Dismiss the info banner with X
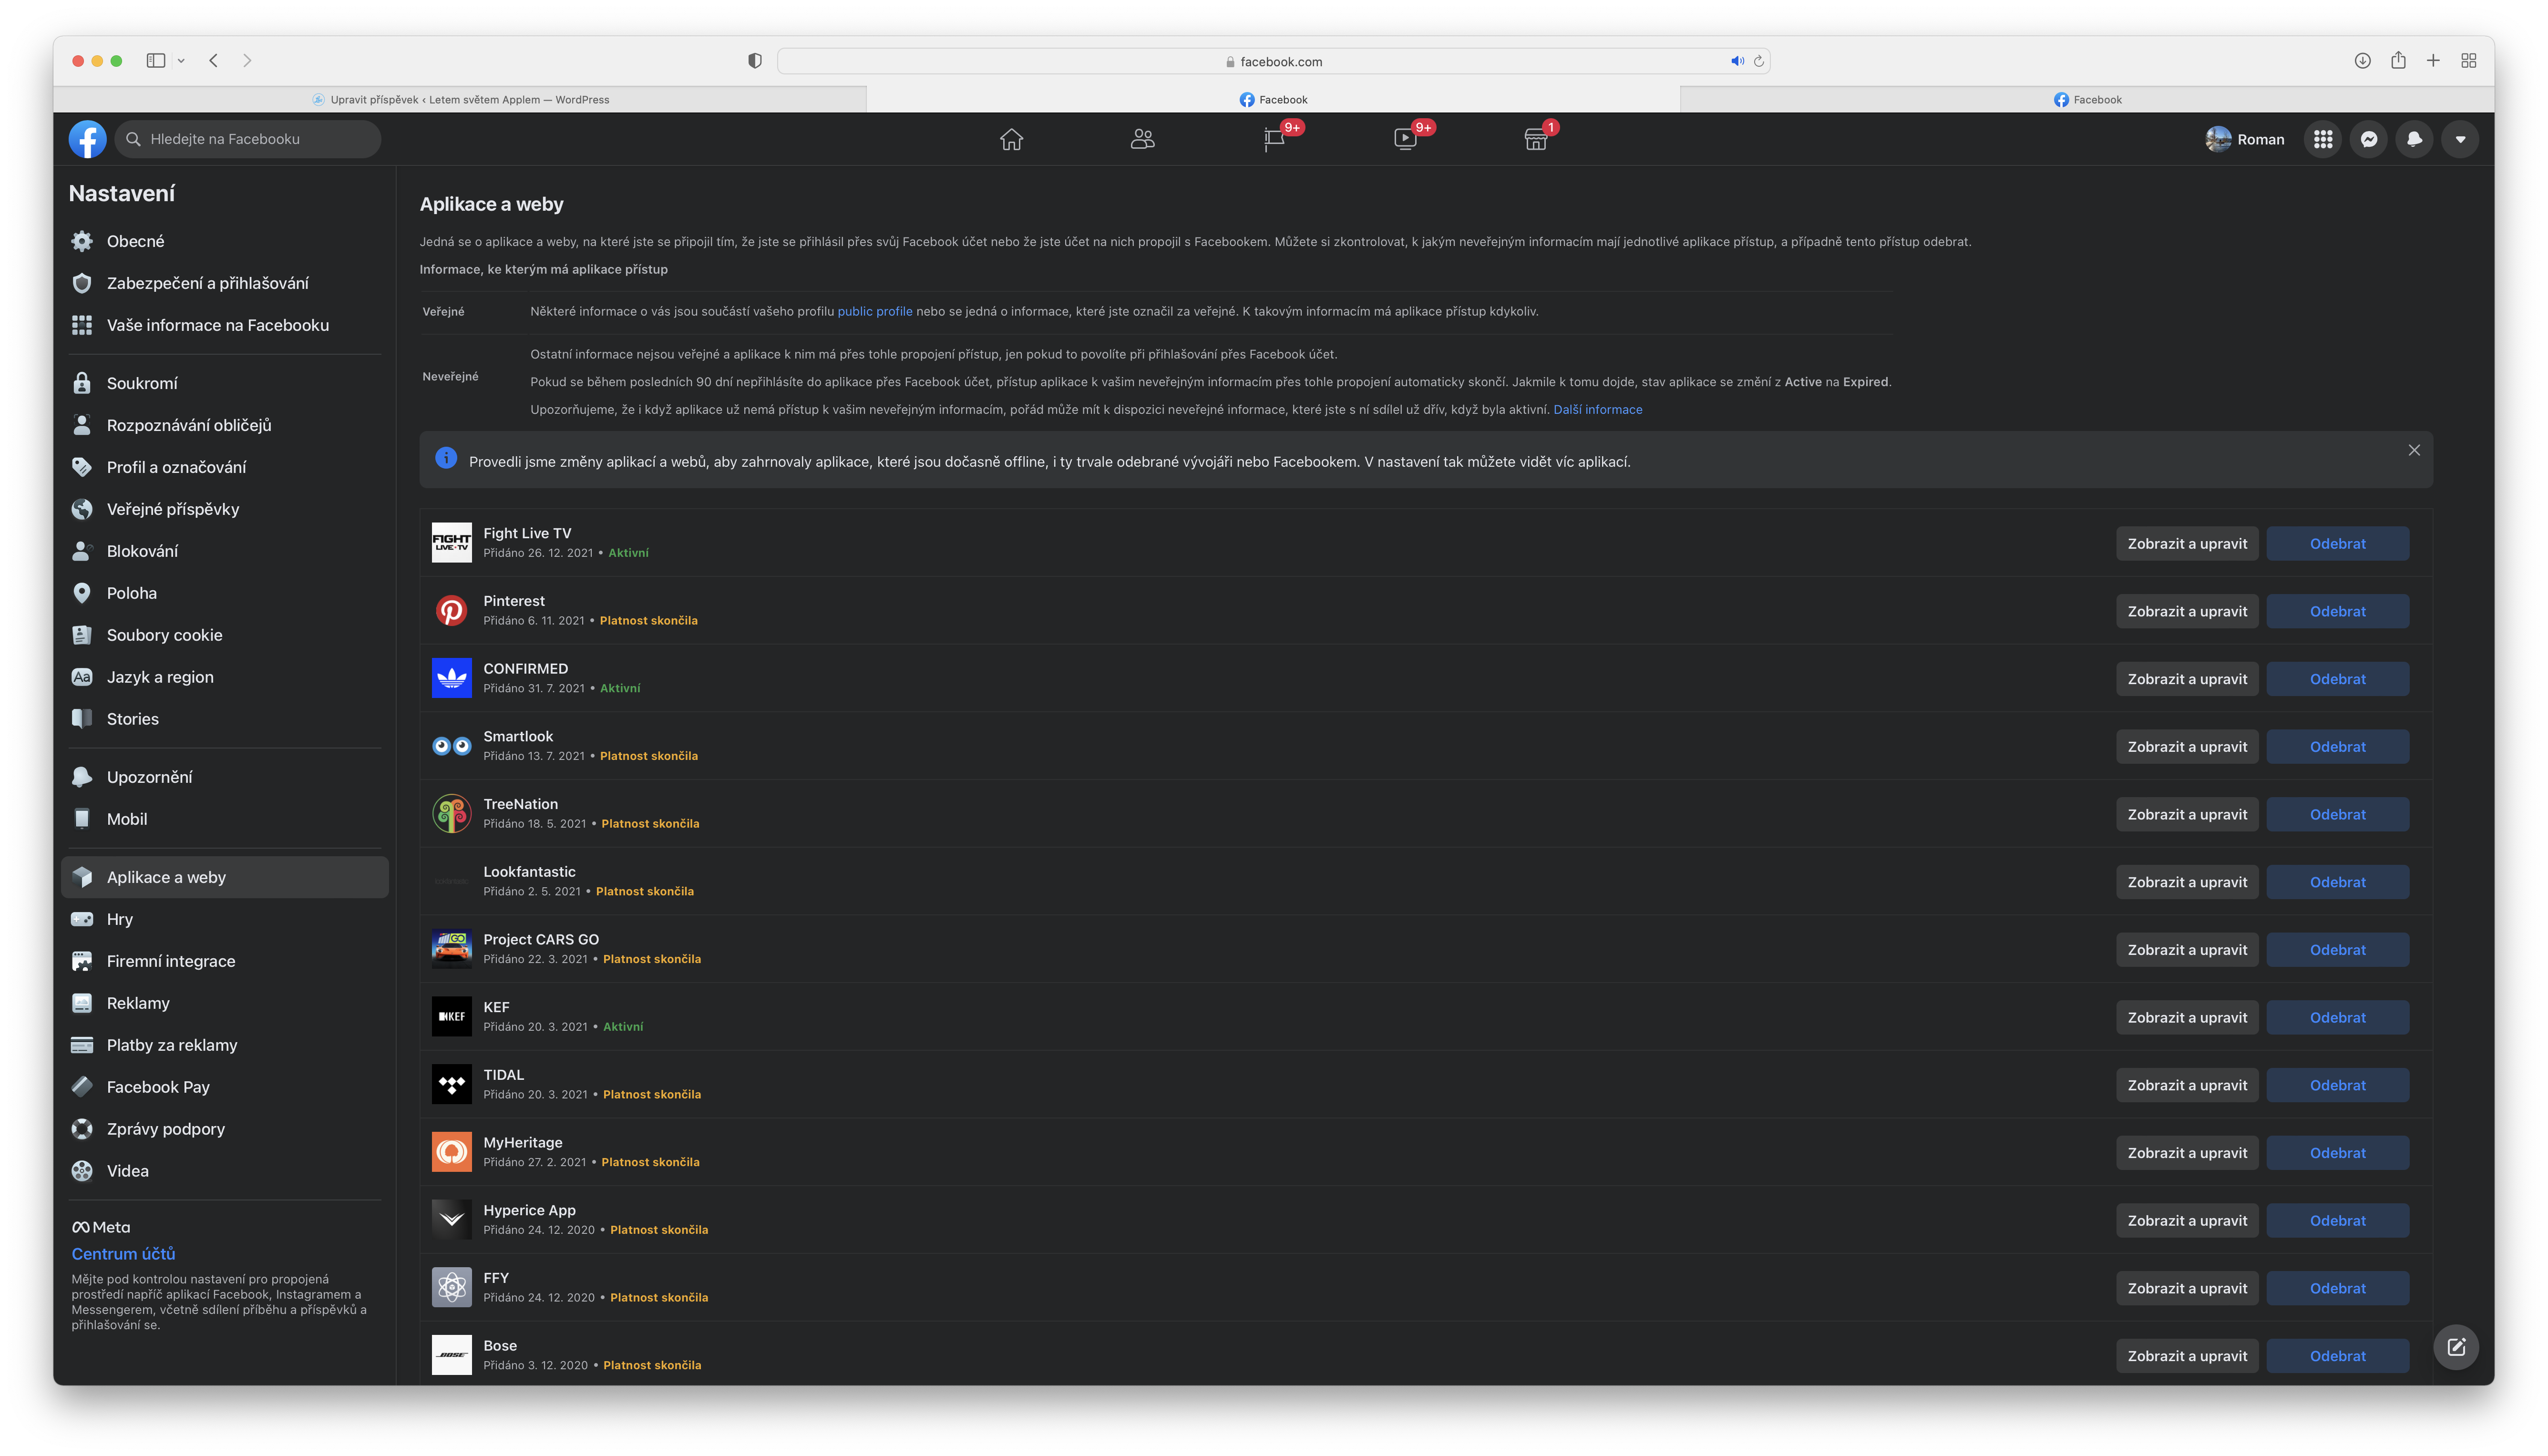The height and width of the screenshot is (1456, 2548). 2414,450
